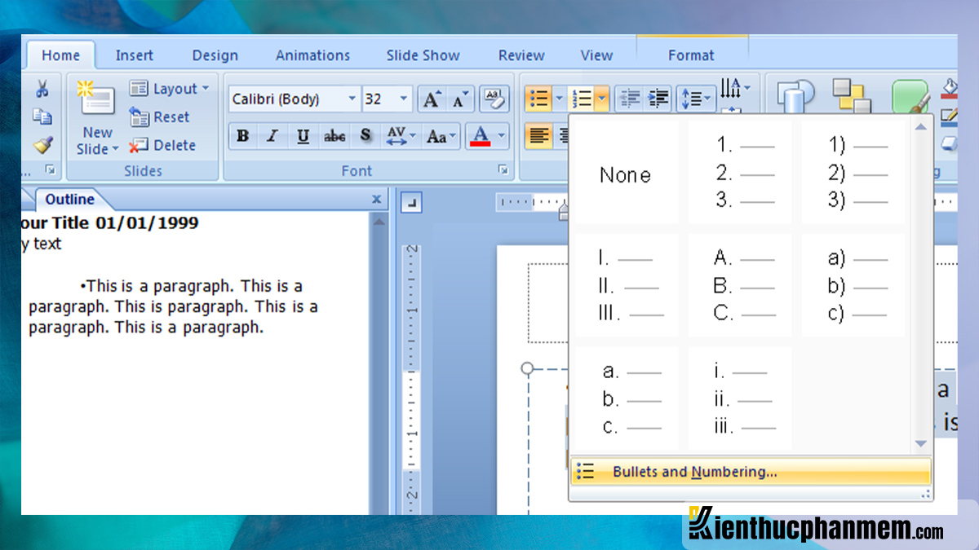Open the Review tab

521,55
